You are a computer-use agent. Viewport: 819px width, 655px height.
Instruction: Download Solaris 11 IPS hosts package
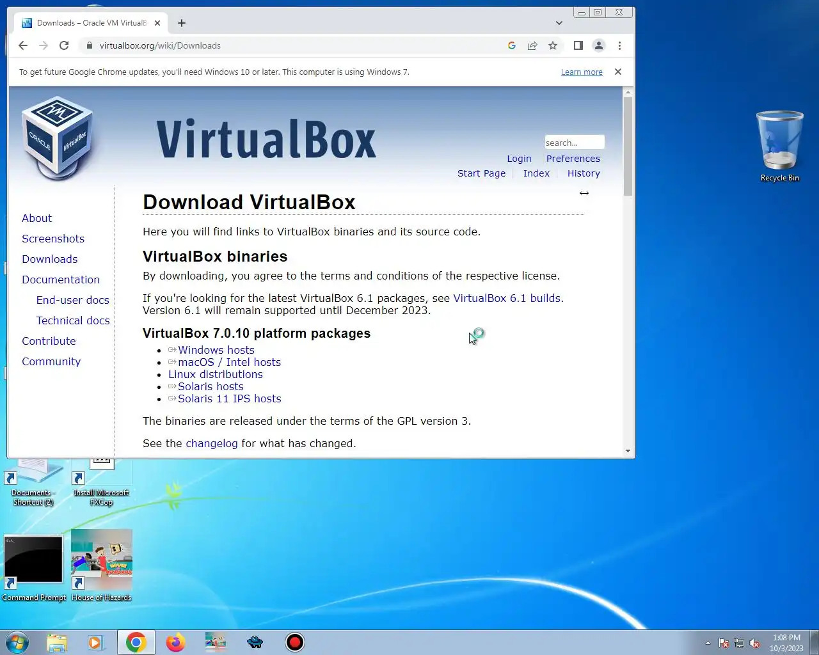point(230,399)
